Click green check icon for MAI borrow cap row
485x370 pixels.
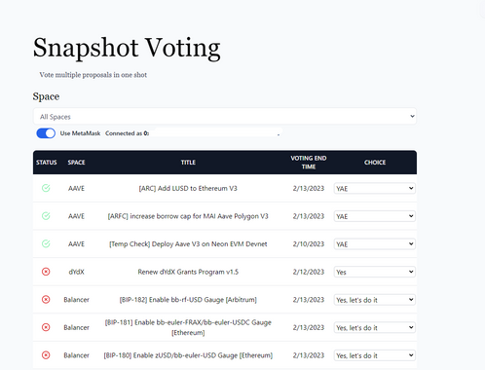point(46,216)
